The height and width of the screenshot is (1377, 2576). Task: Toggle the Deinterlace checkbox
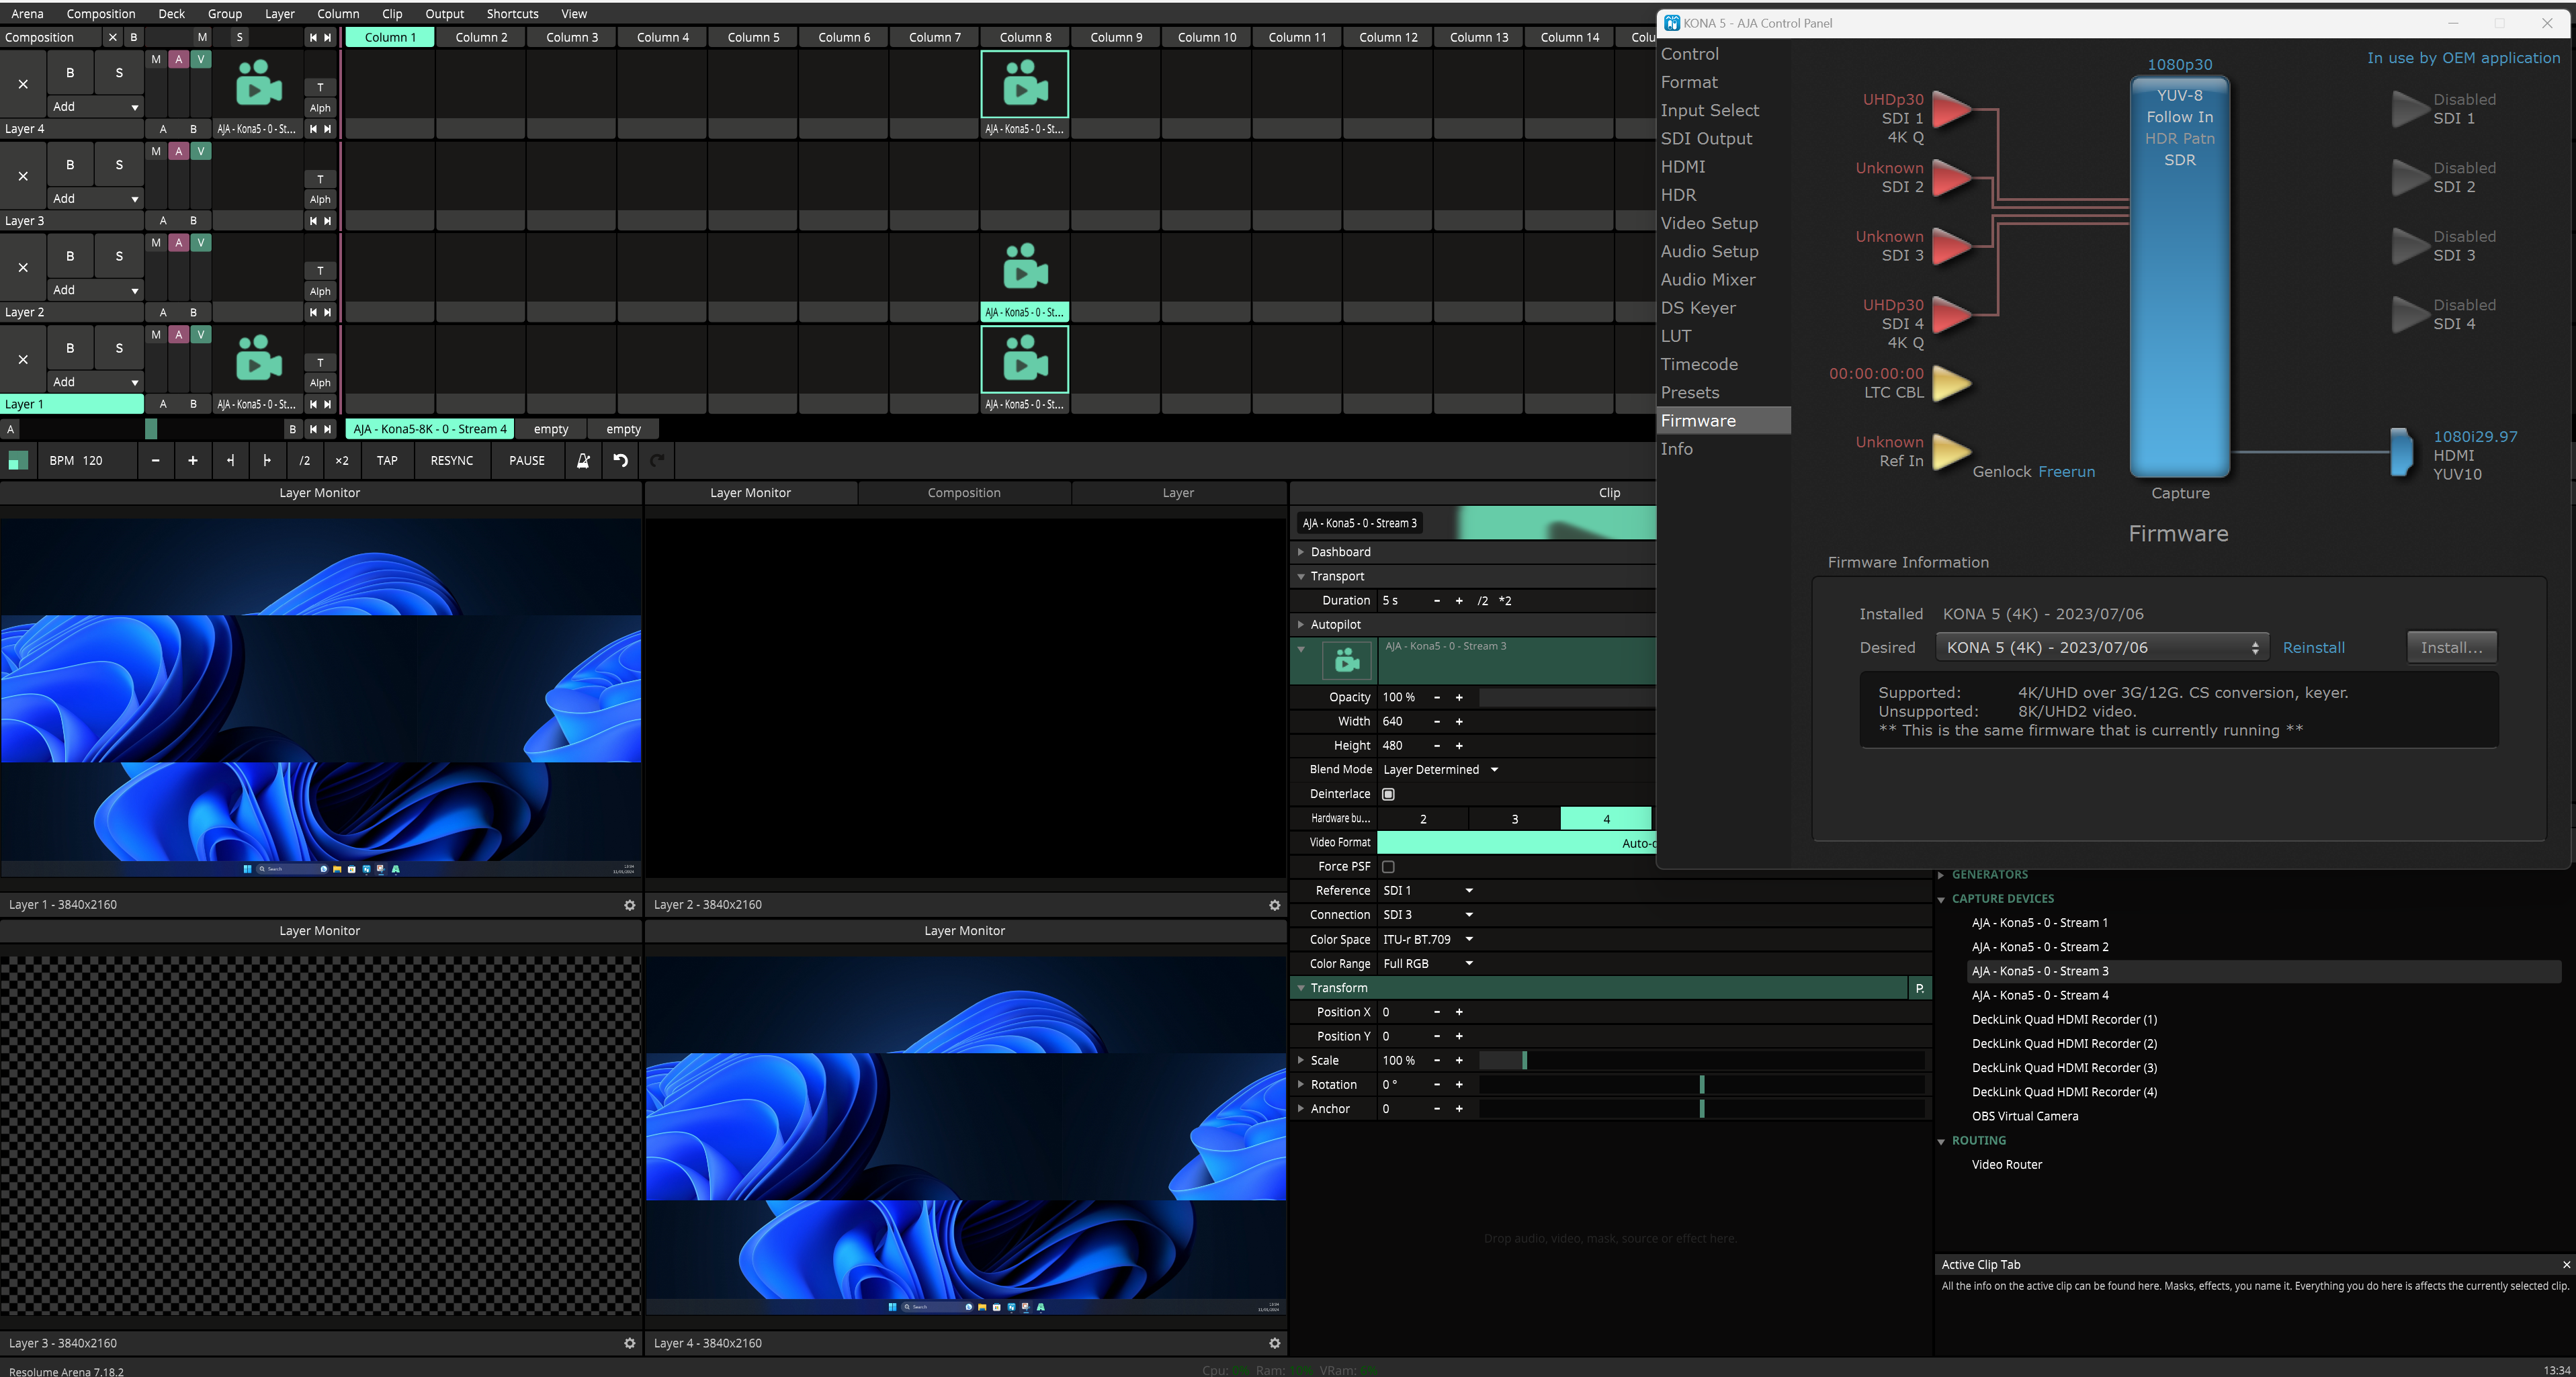tap(1388, 794)
